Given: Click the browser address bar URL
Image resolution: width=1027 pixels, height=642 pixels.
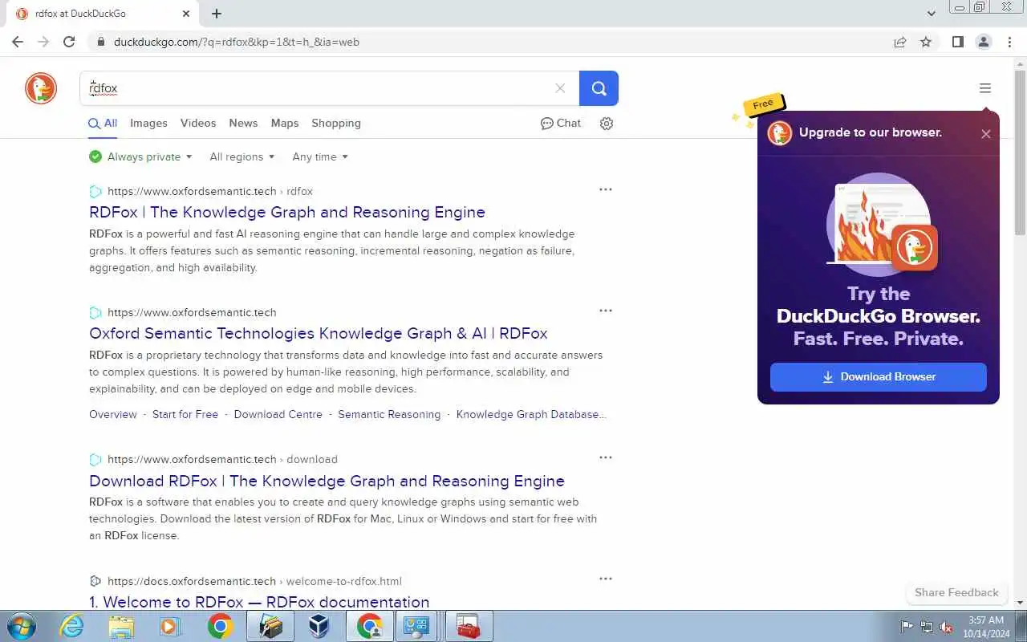Looking at the screenshot, I should 237,42.
